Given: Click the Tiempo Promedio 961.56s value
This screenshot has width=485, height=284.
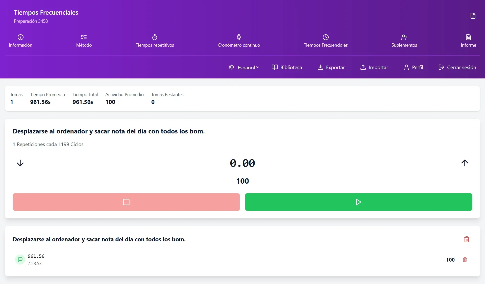Looking at the screenshot, I should click(40, 102).
